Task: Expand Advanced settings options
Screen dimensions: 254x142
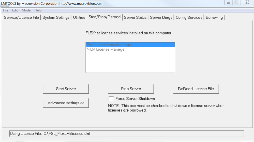Action: tap(66, 103)
